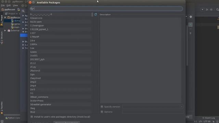Enable the Options checkbox

102,112
